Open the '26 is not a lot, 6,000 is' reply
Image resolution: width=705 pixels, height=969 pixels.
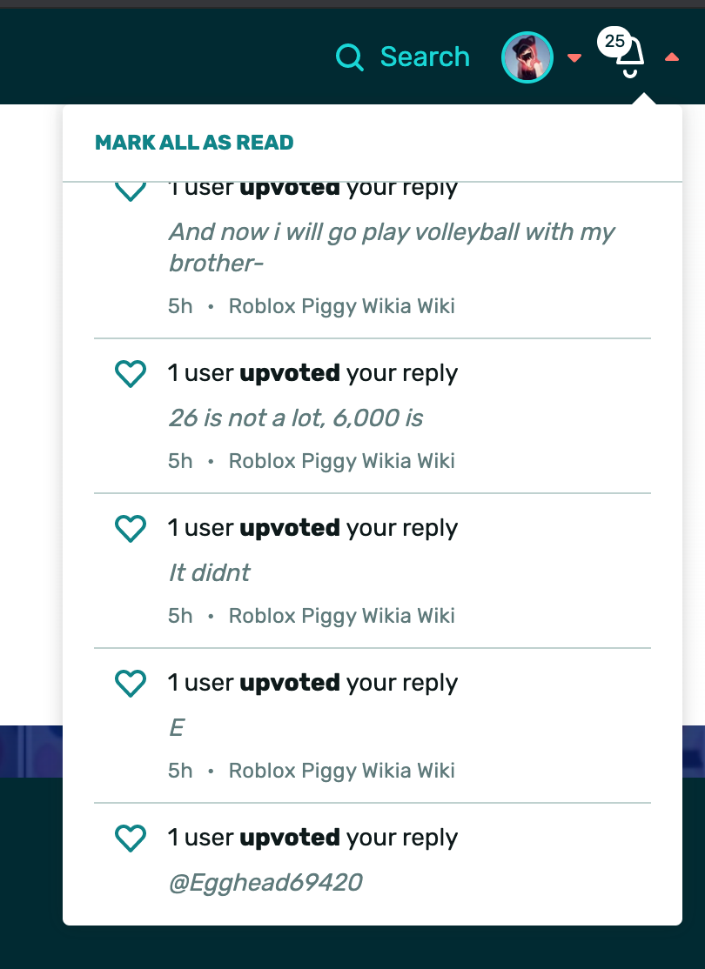(295, 418)
